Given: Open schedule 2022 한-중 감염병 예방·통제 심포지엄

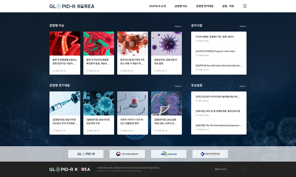Looking at the screenshot, I should pos(218,111).
